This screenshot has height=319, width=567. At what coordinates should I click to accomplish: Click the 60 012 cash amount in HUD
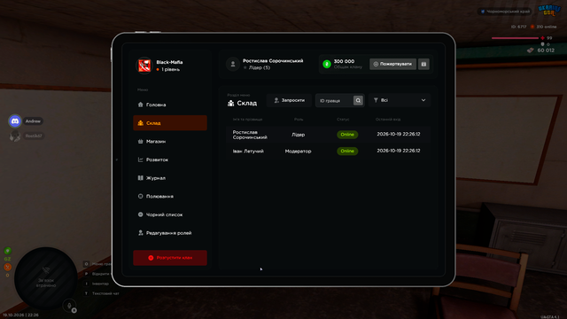(546, 51)
